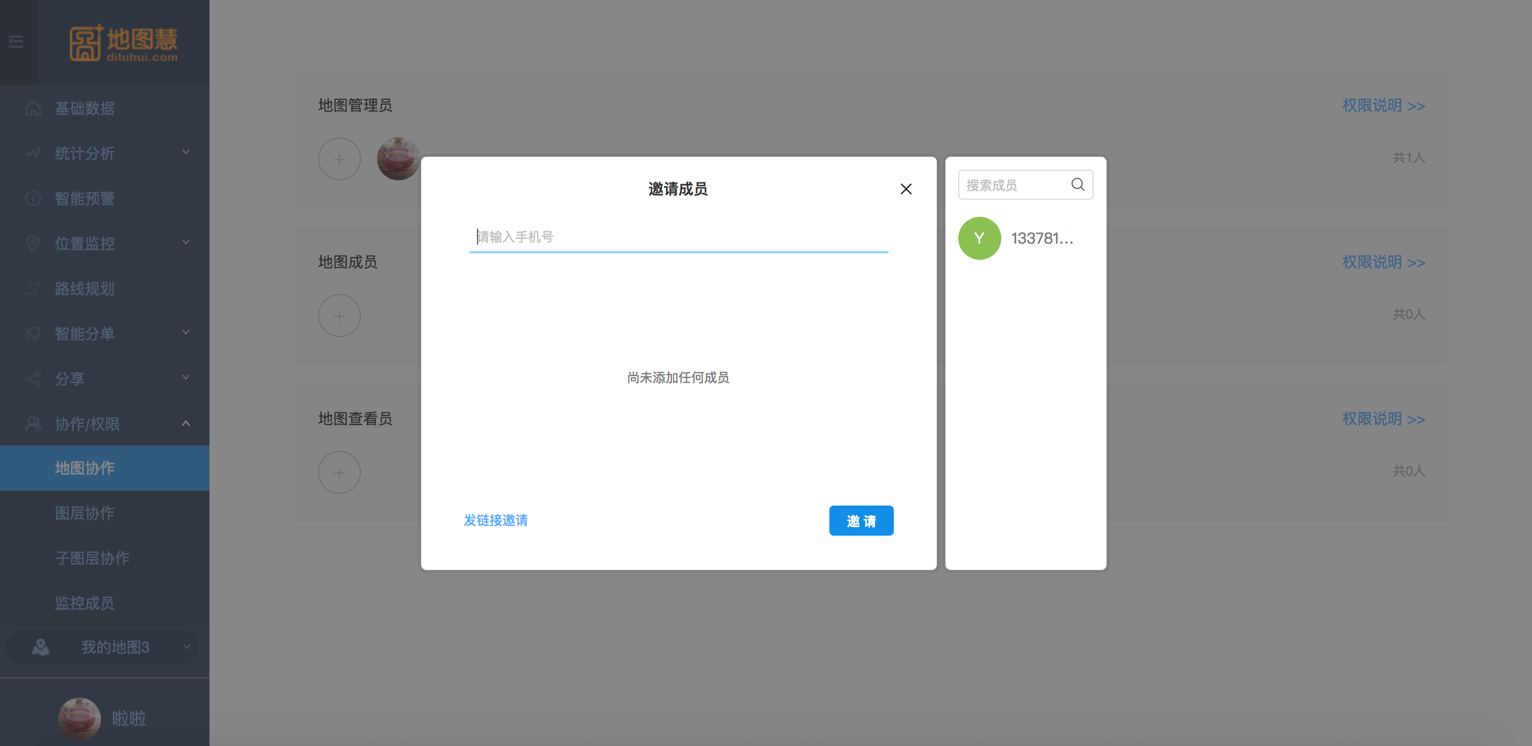Add a member under 地图成员

[x=339, y=316]
